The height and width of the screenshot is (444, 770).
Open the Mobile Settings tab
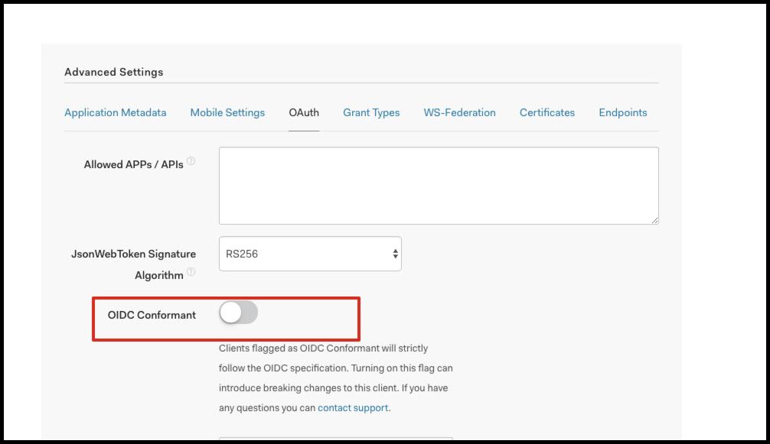tap(227, 112)
